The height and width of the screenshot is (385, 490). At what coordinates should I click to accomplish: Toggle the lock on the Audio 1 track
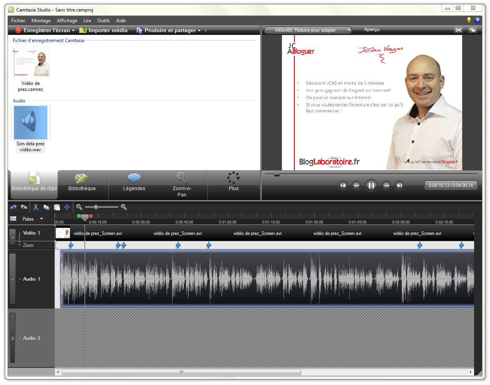pyautogui.click(x=13, y=279)
